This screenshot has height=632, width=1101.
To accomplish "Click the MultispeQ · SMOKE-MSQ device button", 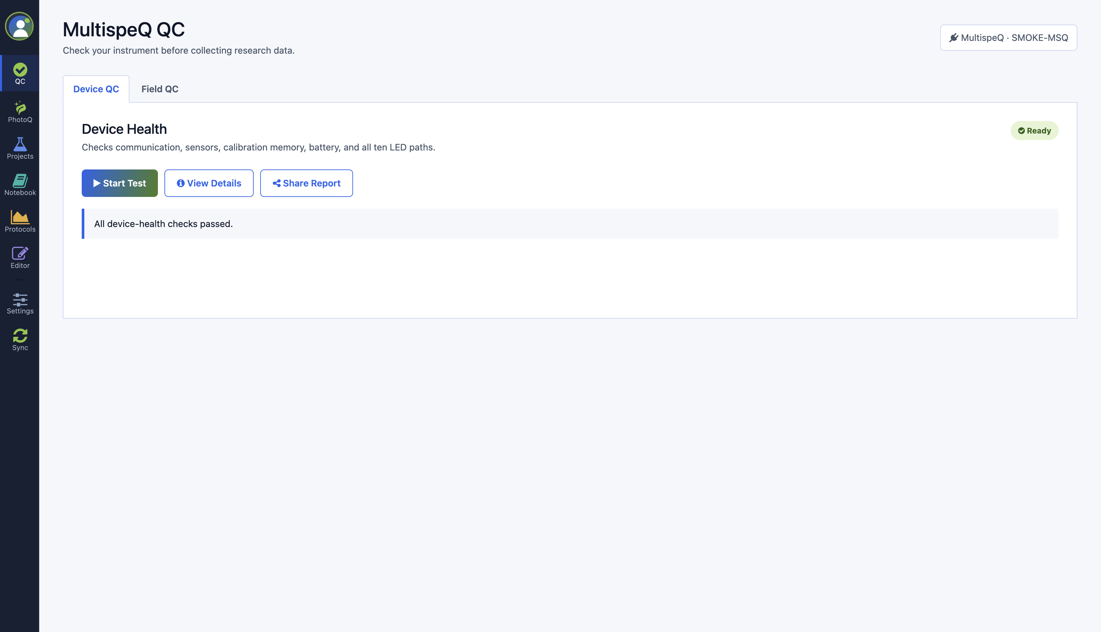I will pyautogui.click(x=1008, y=38).
